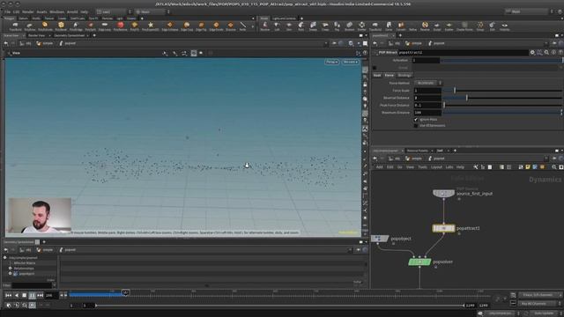Image resolution: width=564 pixels, height=317 pixels.
Task: Click the Activation value field
Action: click(x=426, y=61)
